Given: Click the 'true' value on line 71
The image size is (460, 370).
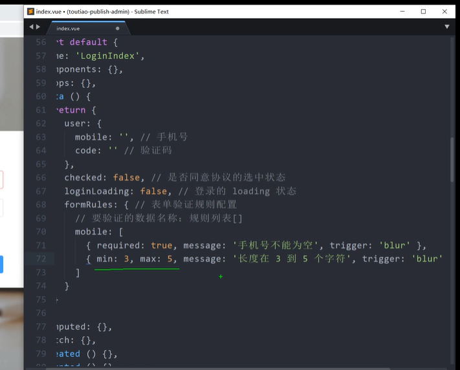Looking at the screenshot, I should (161, 245).
